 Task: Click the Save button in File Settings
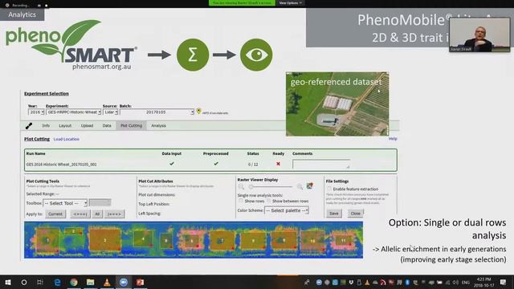[334, 214]
